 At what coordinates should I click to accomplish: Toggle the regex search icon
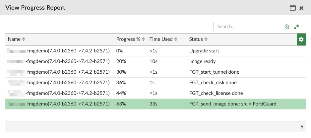(x=296, y=27)
